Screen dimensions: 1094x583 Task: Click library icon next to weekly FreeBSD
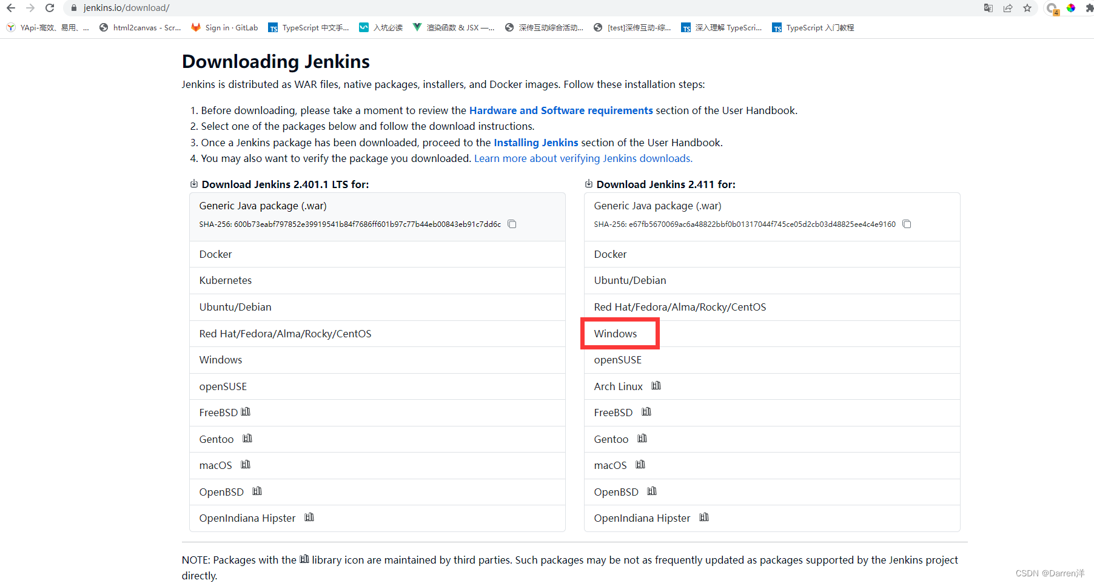(646, 412)
